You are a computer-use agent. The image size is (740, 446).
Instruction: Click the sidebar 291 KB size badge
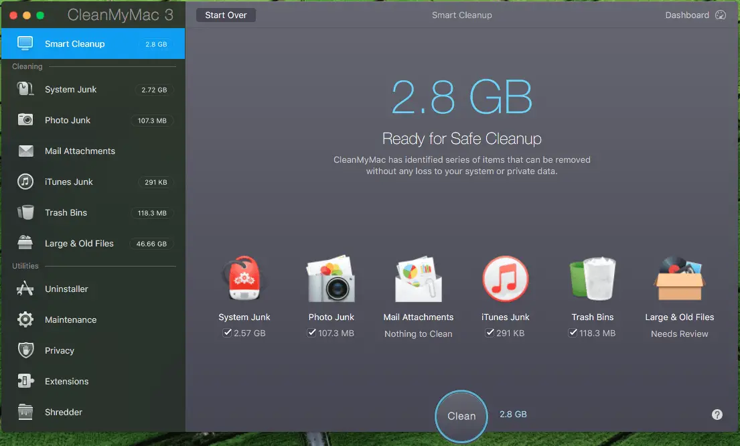coord(156,182)
